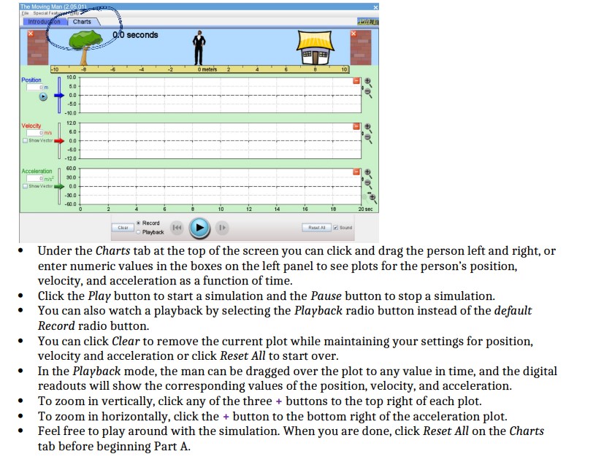Screen dimensions: 604x462
Task: Click the rewind playback icon
Action: (x=177, y=228)
